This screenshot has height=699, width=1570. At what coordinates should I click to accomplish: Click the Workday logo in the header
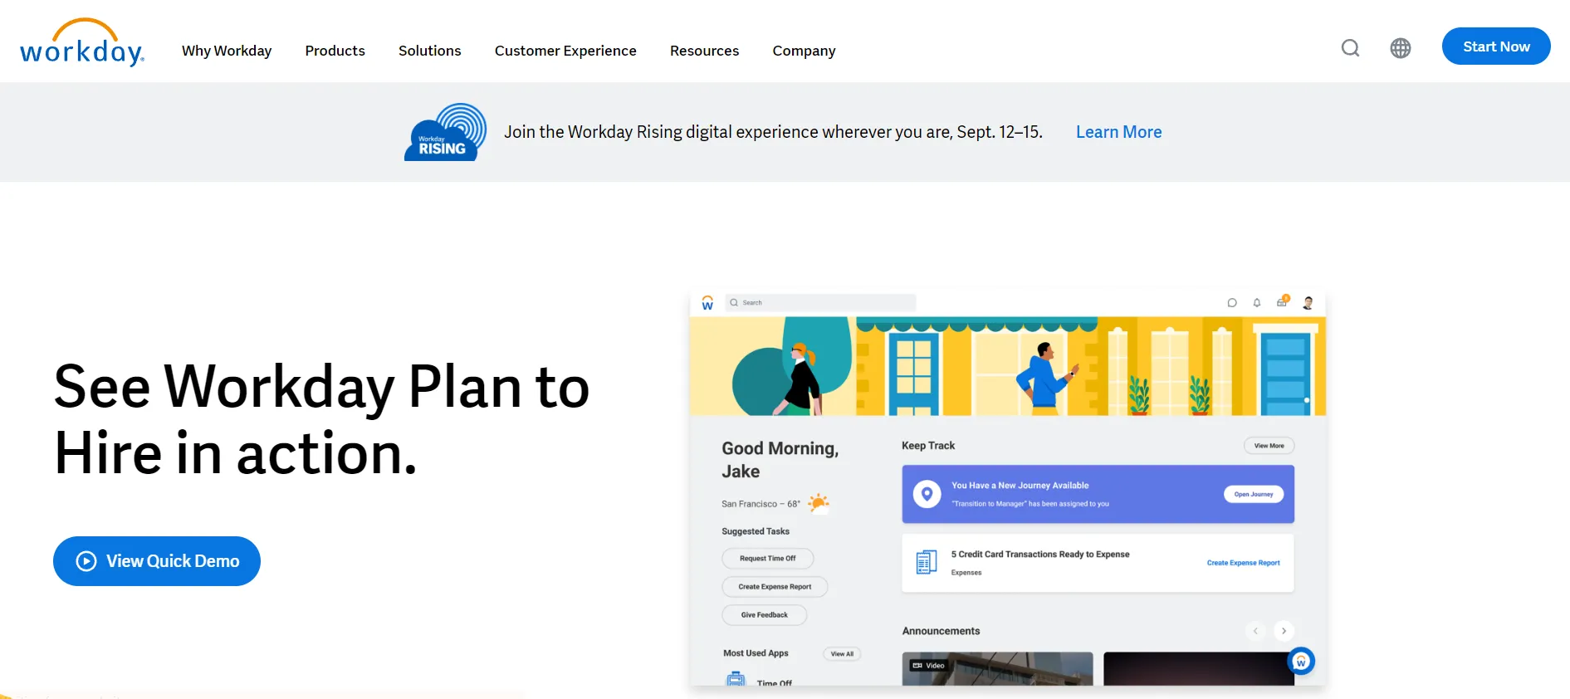pyautogui.click(x=82, y=42)
